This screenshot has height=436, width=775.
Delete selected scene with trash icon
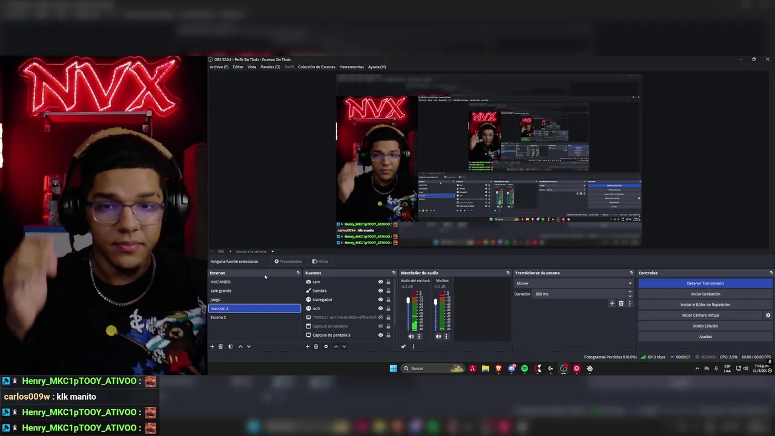(x=220, y=346)
